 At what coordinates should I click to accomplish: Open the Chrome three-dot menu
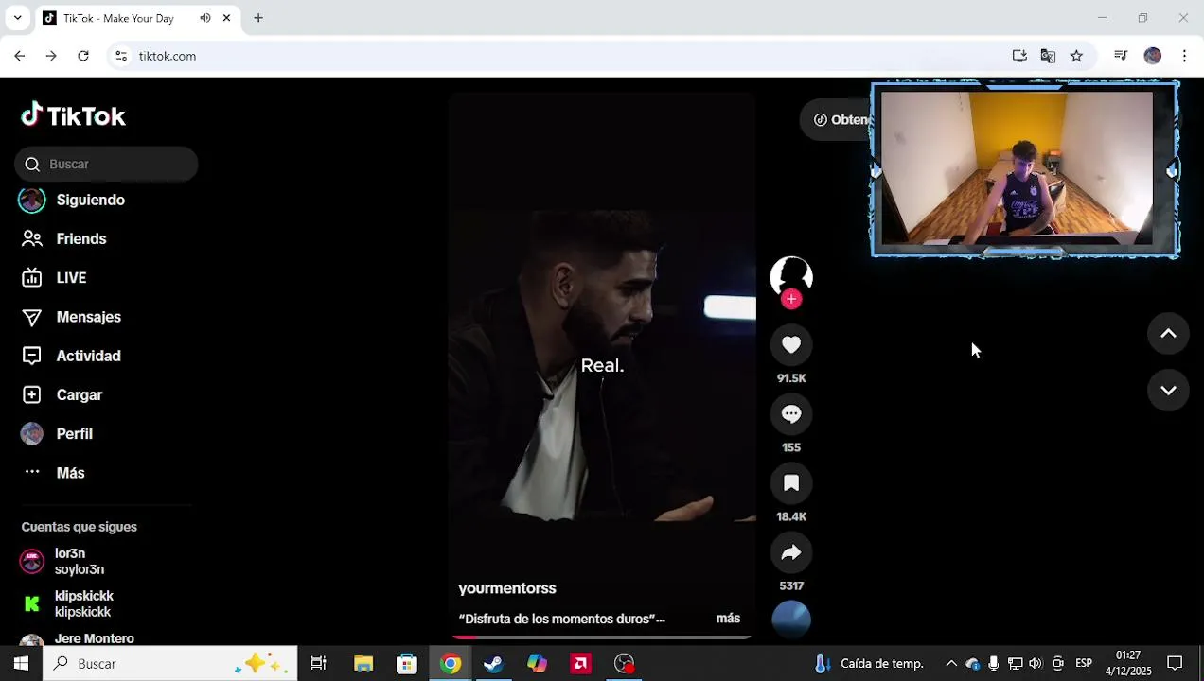1184,56
